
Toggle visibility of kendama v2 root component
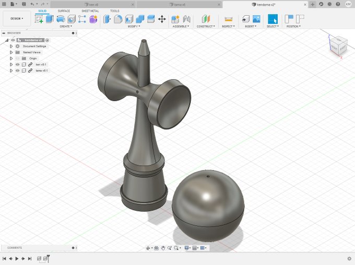pos(13,40)
